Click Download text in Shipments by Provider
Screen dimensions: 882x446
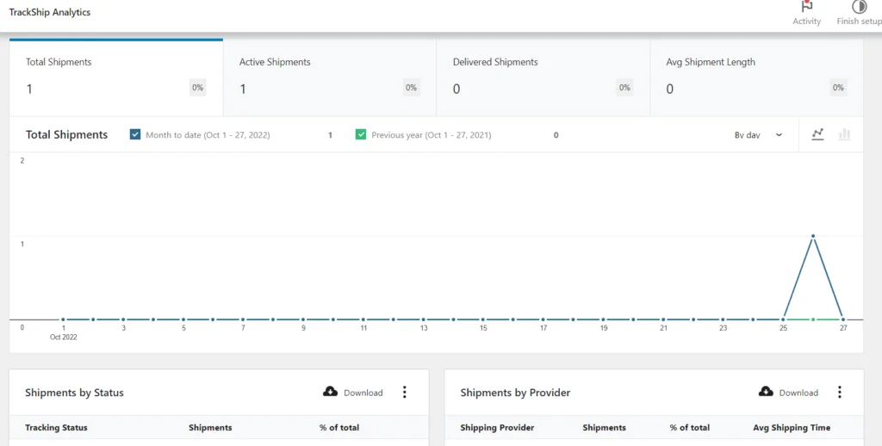(798, 393)
